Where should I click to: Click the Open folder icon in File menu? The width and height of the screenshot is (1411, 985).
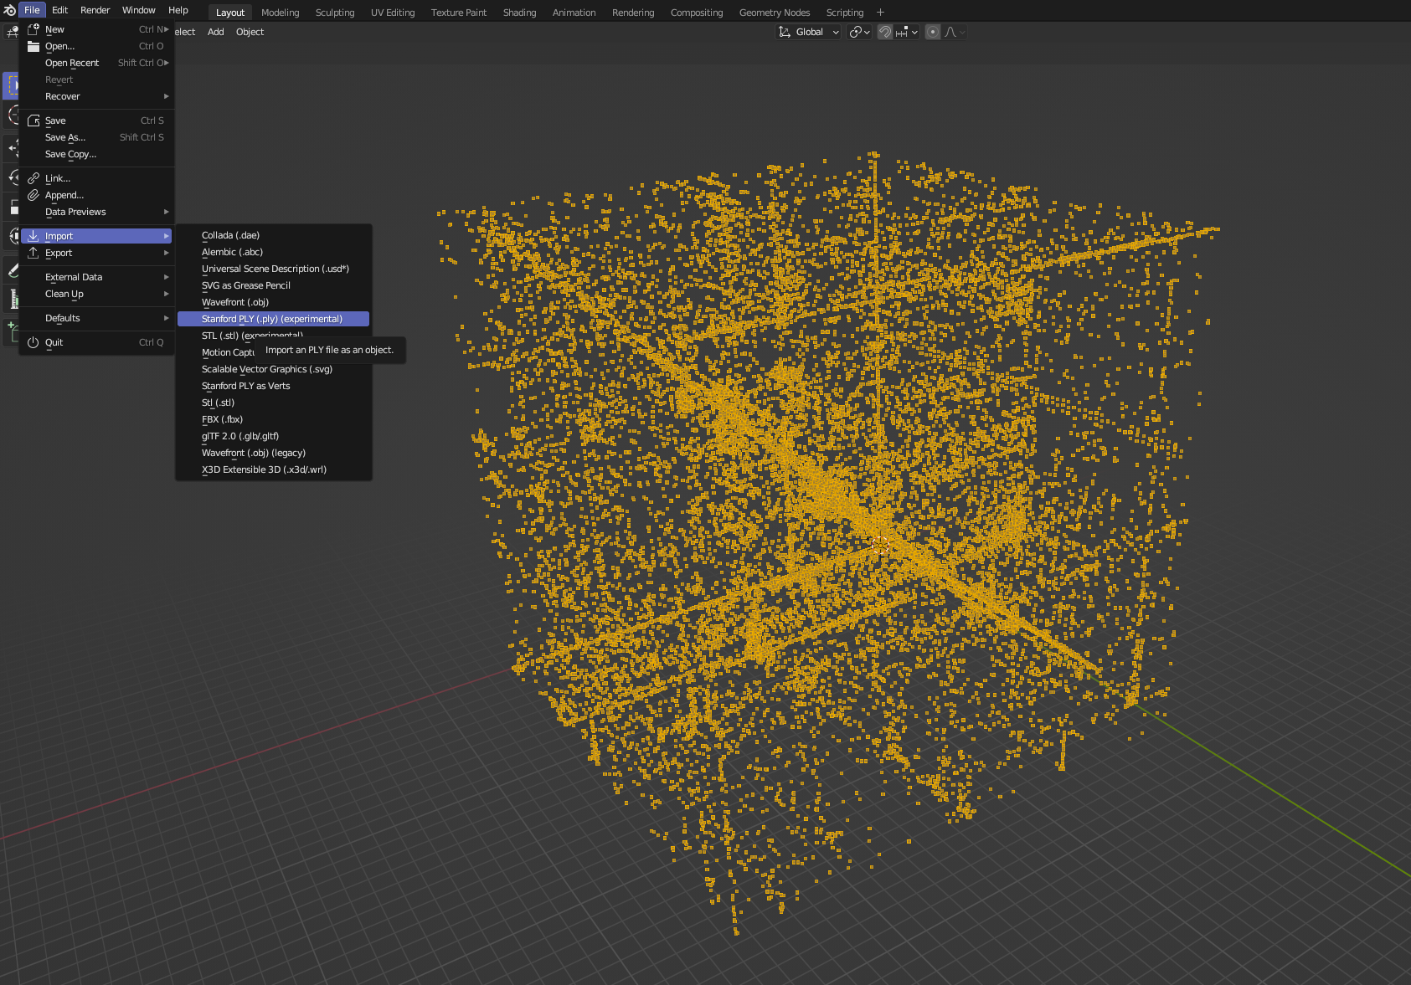pos(33,46)
